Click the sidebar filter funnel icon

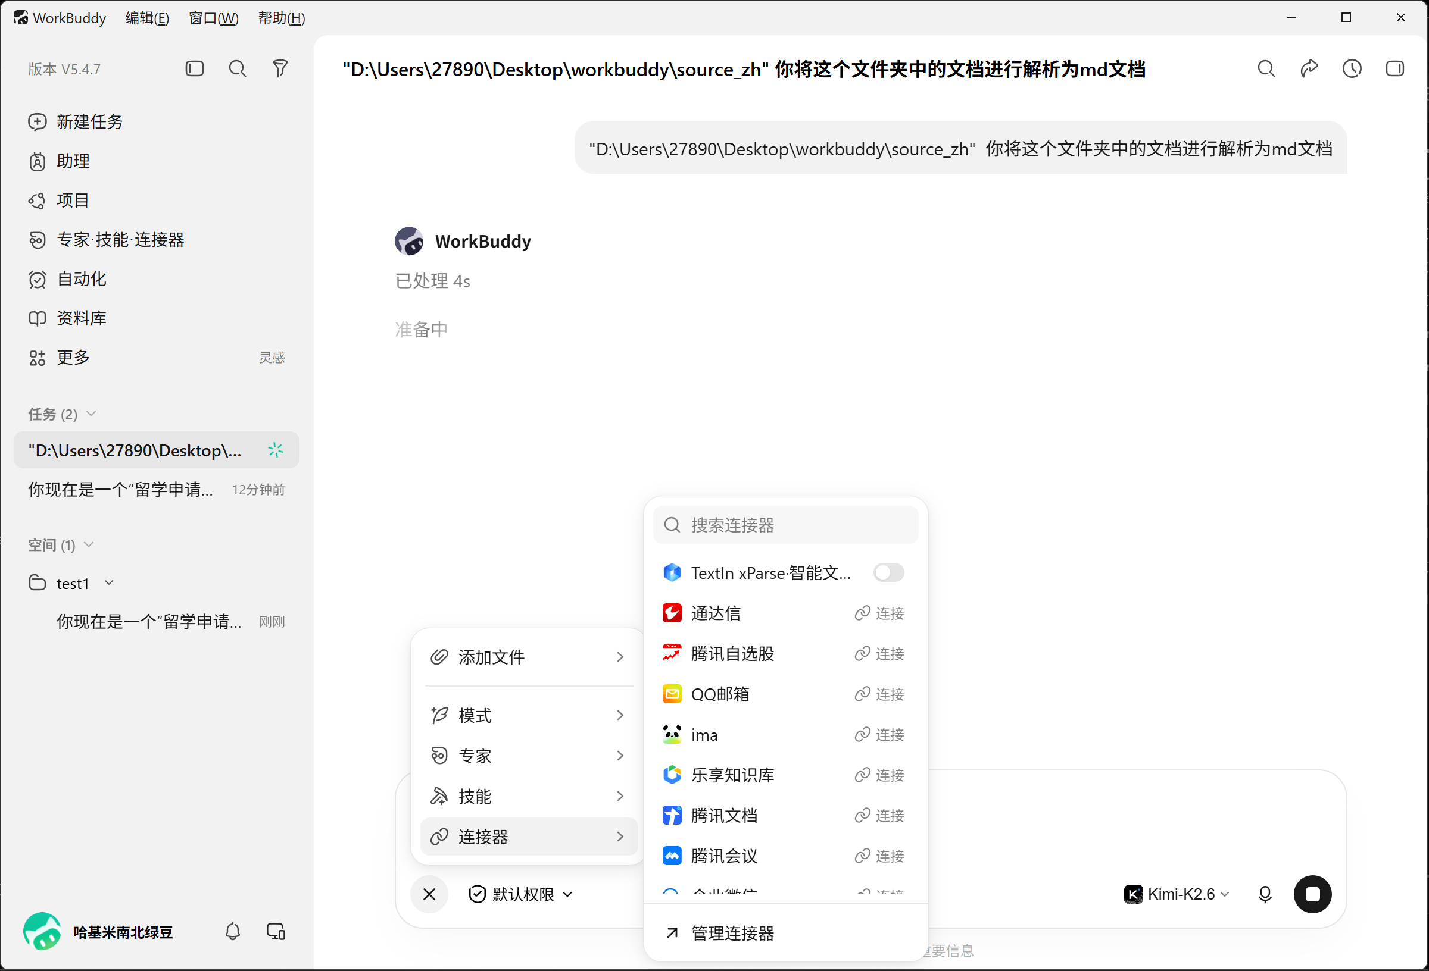click(x=280, y=68)
